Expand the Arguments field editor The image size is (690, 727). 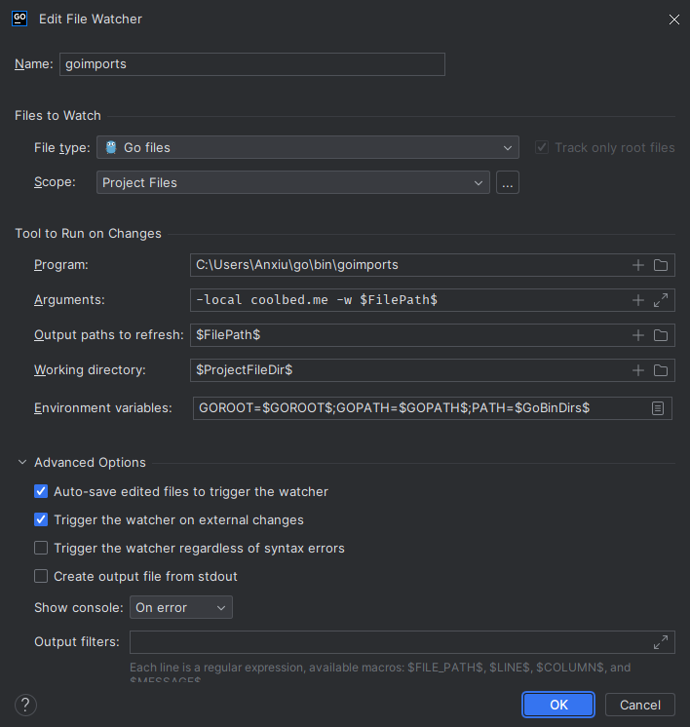coord(661,300)
